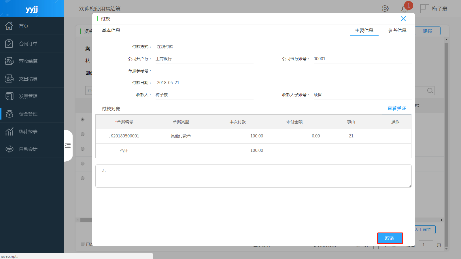Click the page number field showing 1
Screen dimensions: 461x259
pos(426,245)
